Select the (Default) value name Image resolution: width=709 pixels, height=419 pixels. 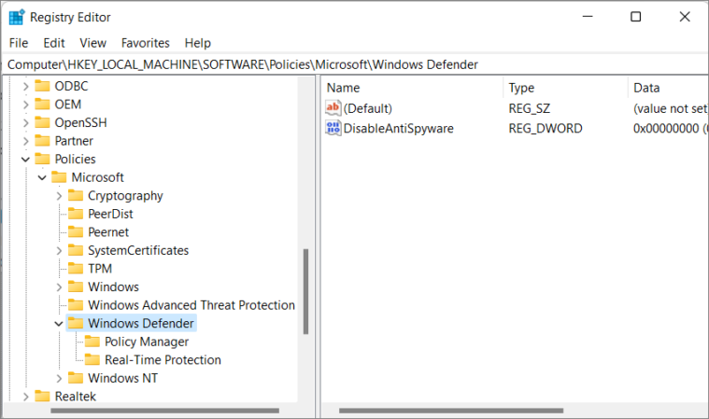pyautogui.click(x=368, y=108)
